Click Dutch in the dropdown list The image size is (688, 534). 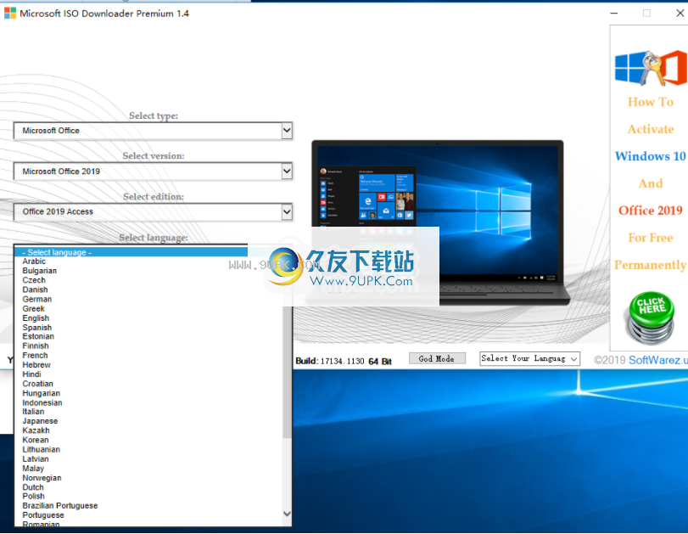point(33,487)
